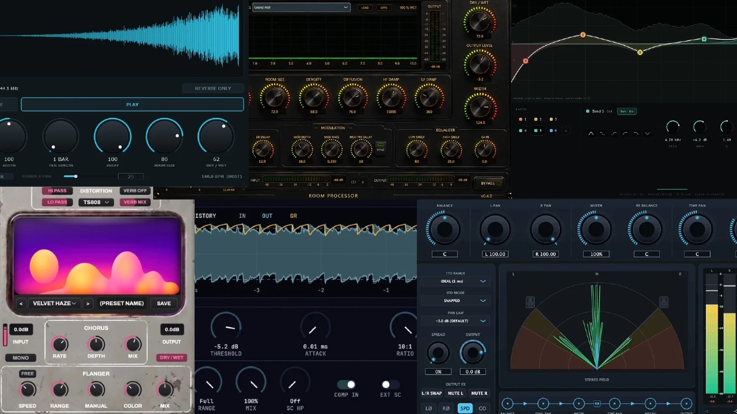Toggle SYNC in the Modulation section

pyautogui.click(x=380, y=149)
